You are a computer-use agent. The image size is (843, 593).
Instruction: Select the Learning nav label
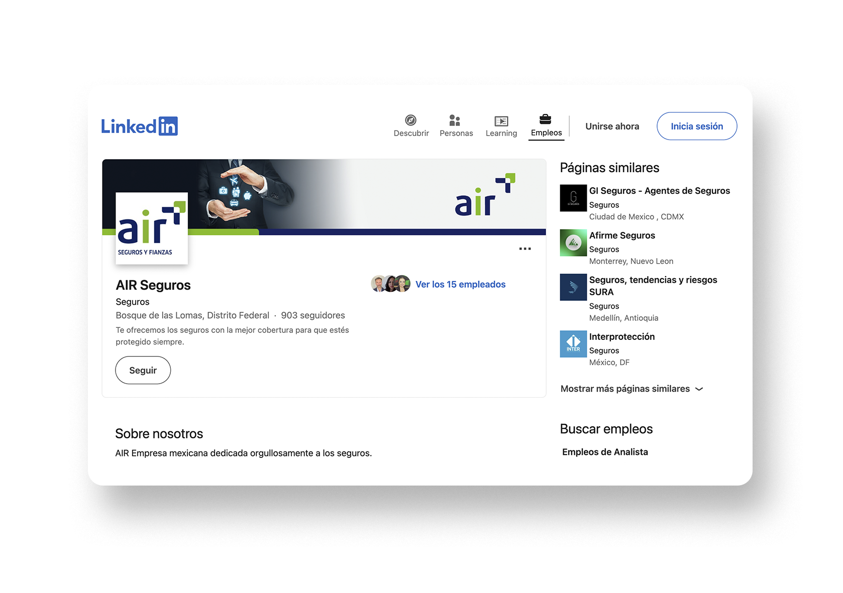[x=501, y=133]
